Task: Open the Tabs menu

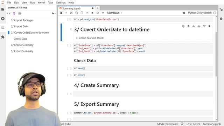Action: [x=50, y=2]
